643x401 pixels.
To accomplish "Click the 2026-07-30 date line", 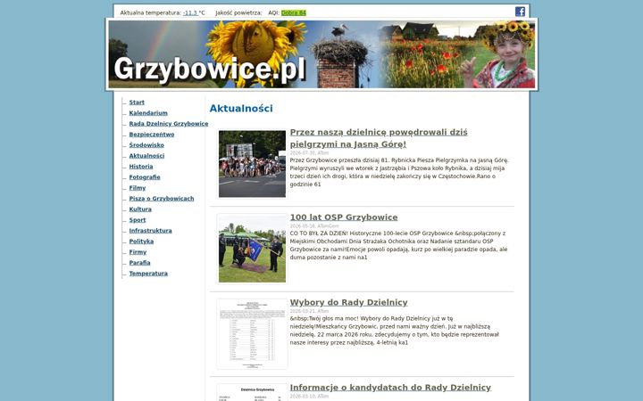I will pyautogui.click(x=309, y=153).
